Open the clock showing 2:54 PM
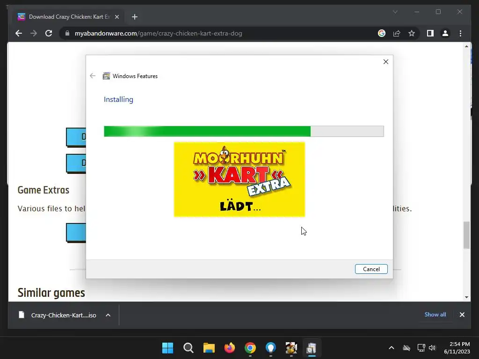This screenshot has height=359, width=479. pyautogui.click(x=457, y=348)
